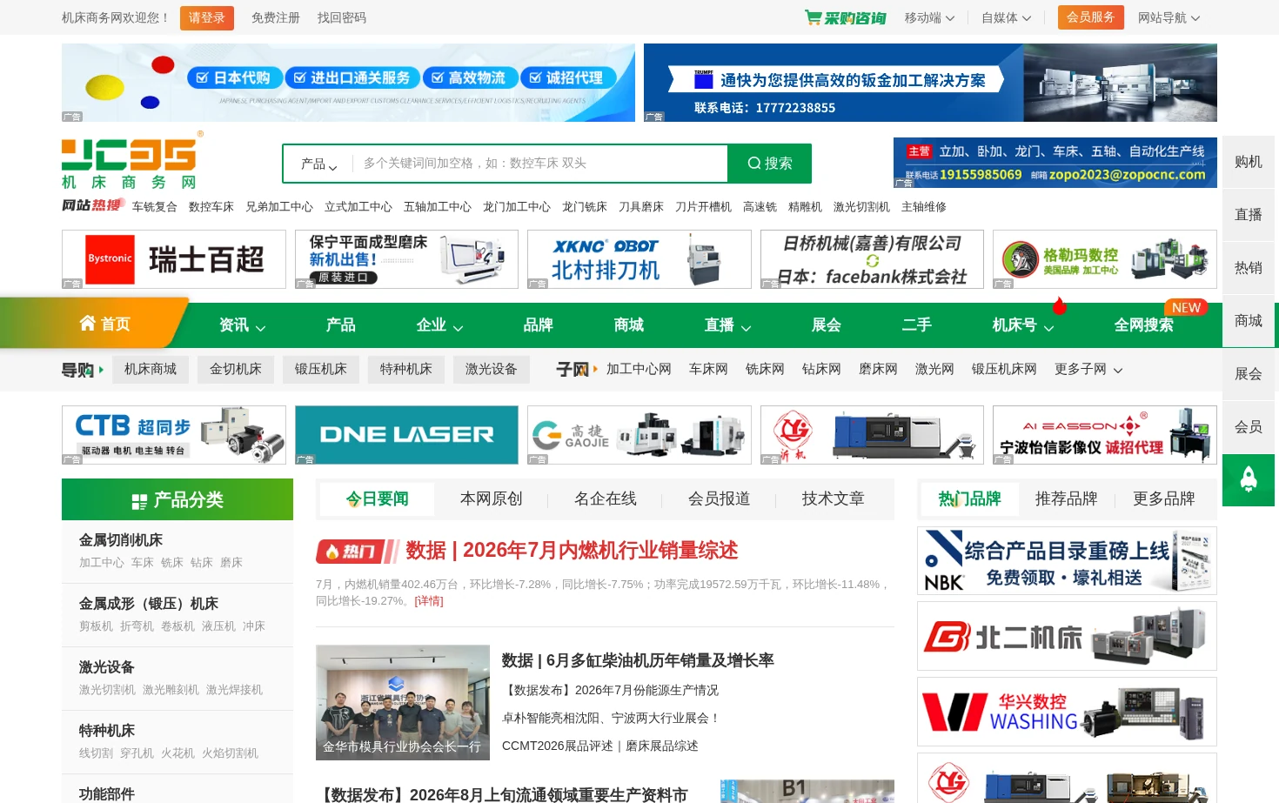1279x803 pixels.
Task: Open the DNE LASER banner
Action: (x=406, y=435)
